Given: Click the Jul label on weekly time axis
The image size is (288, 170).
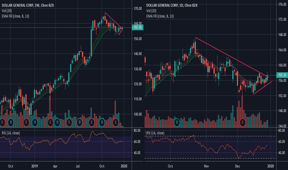Looking at the screenshot, I should point(78,166).
